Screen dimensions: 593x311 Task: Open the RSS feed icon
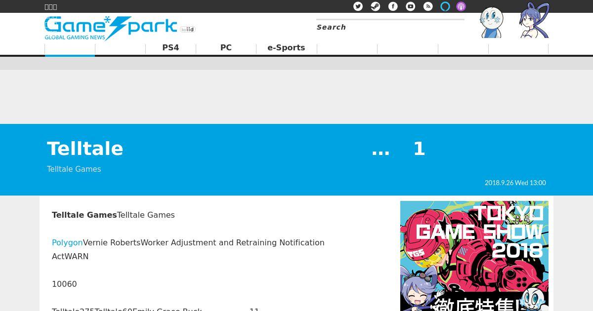[428, 6]
